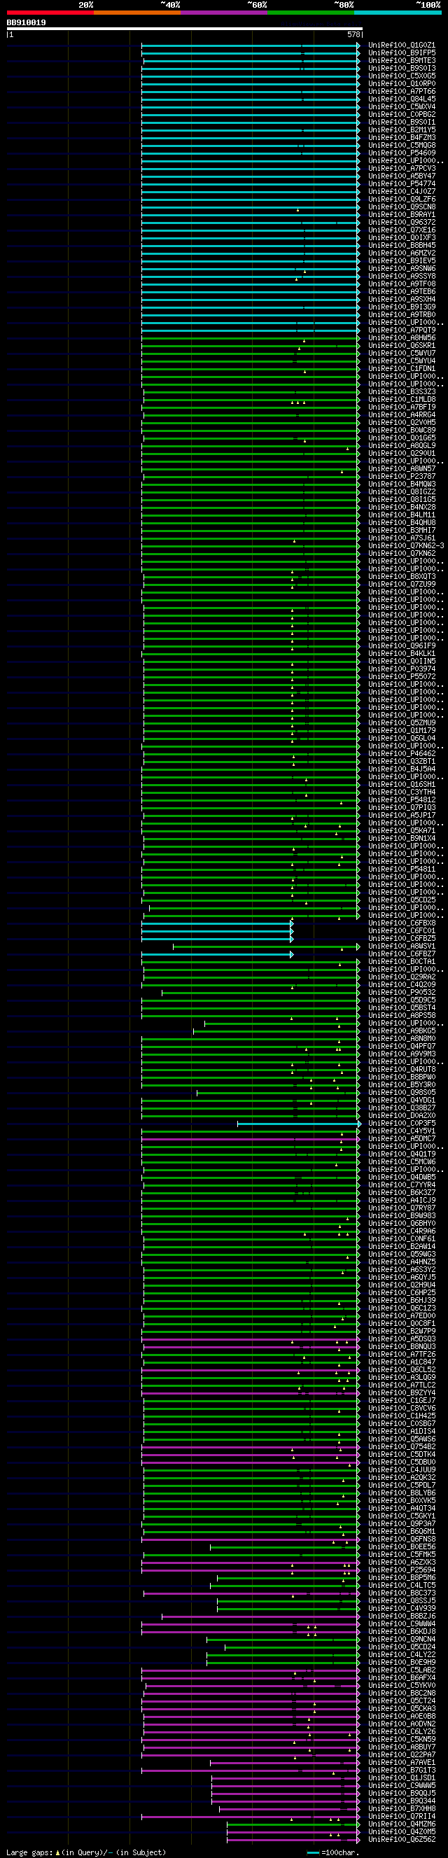
Task: Select hit label UniRef100_P90532
Action: point(402,992)
